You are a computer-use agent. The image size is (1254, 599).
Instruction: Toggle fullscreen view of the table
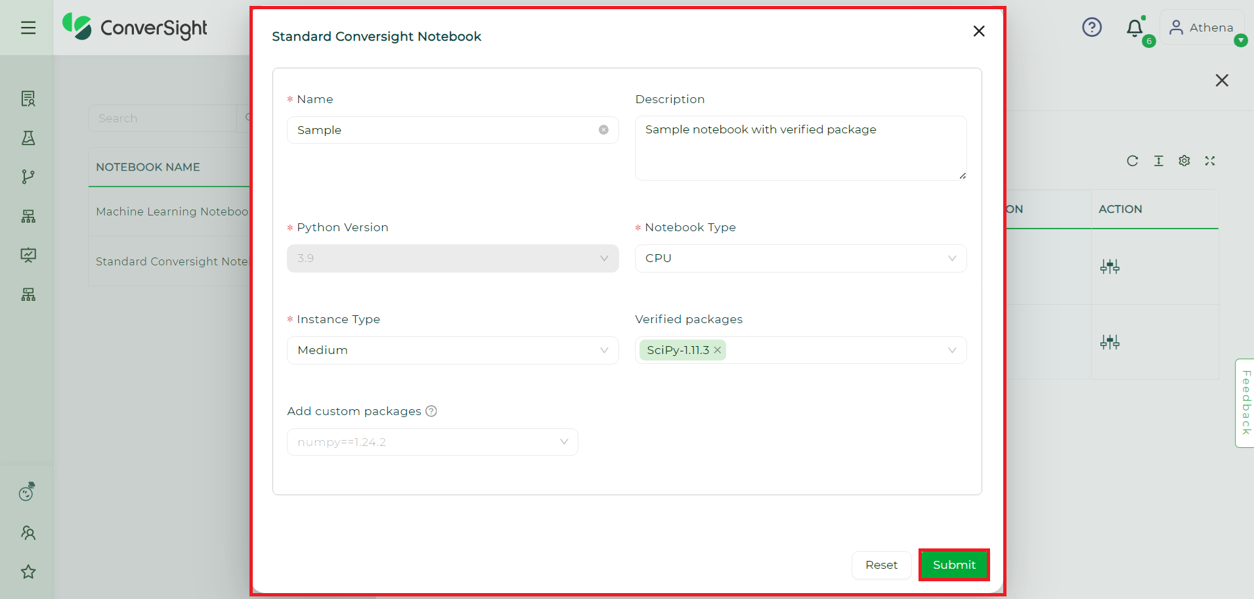click(1210, 161)
